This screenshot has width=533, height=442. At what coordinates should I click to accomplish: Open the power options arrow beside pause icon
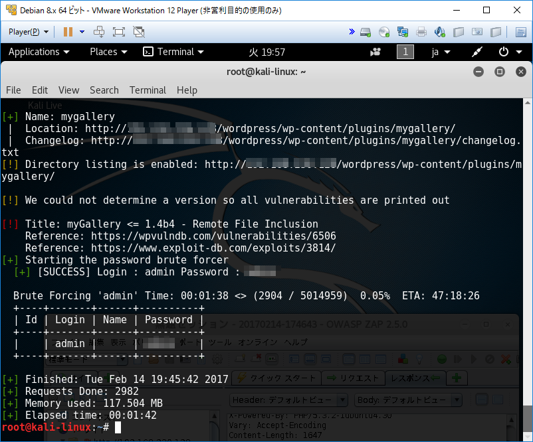pyautogui.click(x=82, y=32)
